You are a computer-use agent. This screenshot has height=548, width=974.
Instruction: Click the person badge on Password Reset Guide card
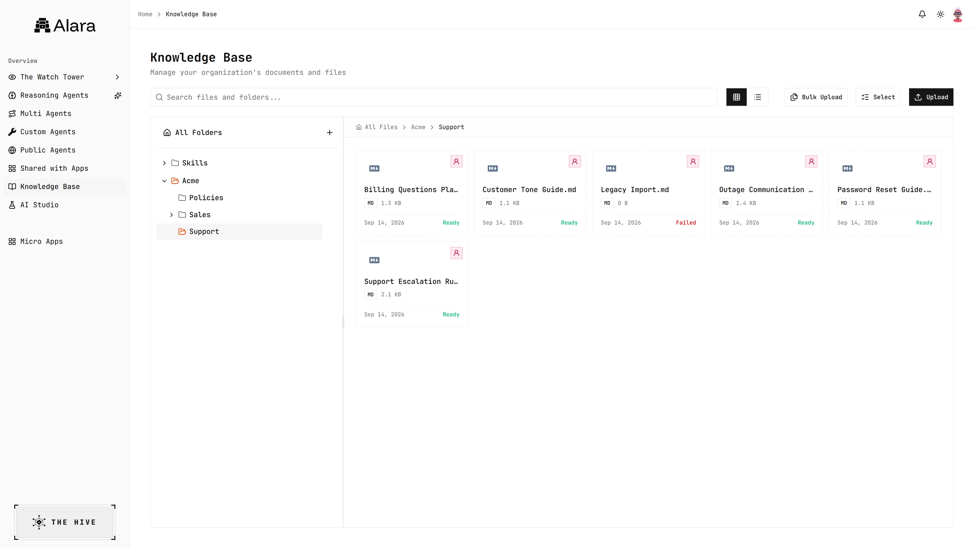tap(929, 161)
